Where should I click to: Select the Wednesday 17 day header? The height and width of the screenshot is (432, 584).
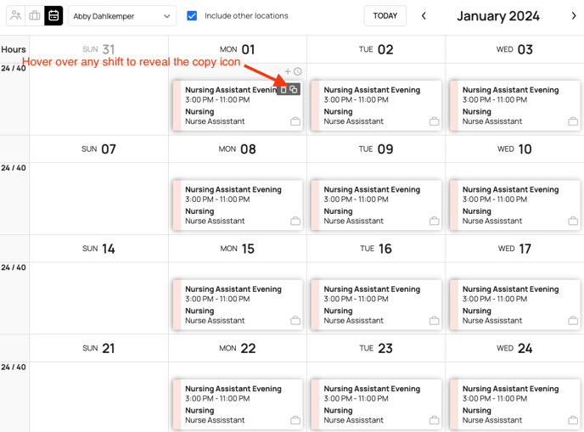pos(514,249)
